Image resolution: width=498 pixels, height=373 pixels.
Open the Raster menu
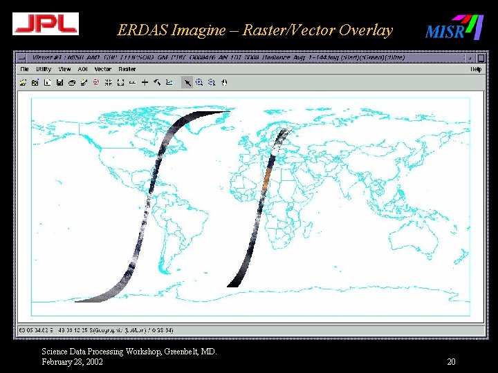click(x=127, y=69)
